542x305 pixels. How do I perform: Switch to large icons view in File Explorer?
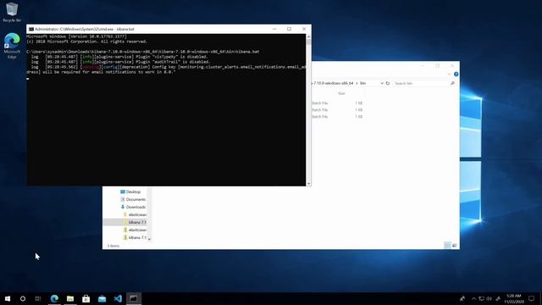[454, 245]
